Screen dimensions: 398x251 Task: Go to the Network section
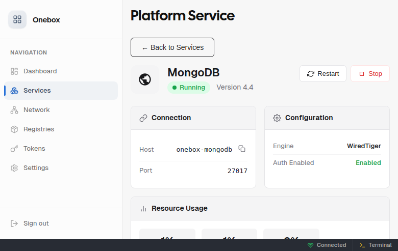coord(36,110)
